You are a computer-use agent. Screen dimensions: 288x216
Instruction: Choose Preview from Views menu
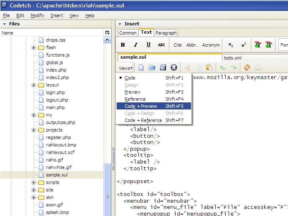(x=154, y=92)
